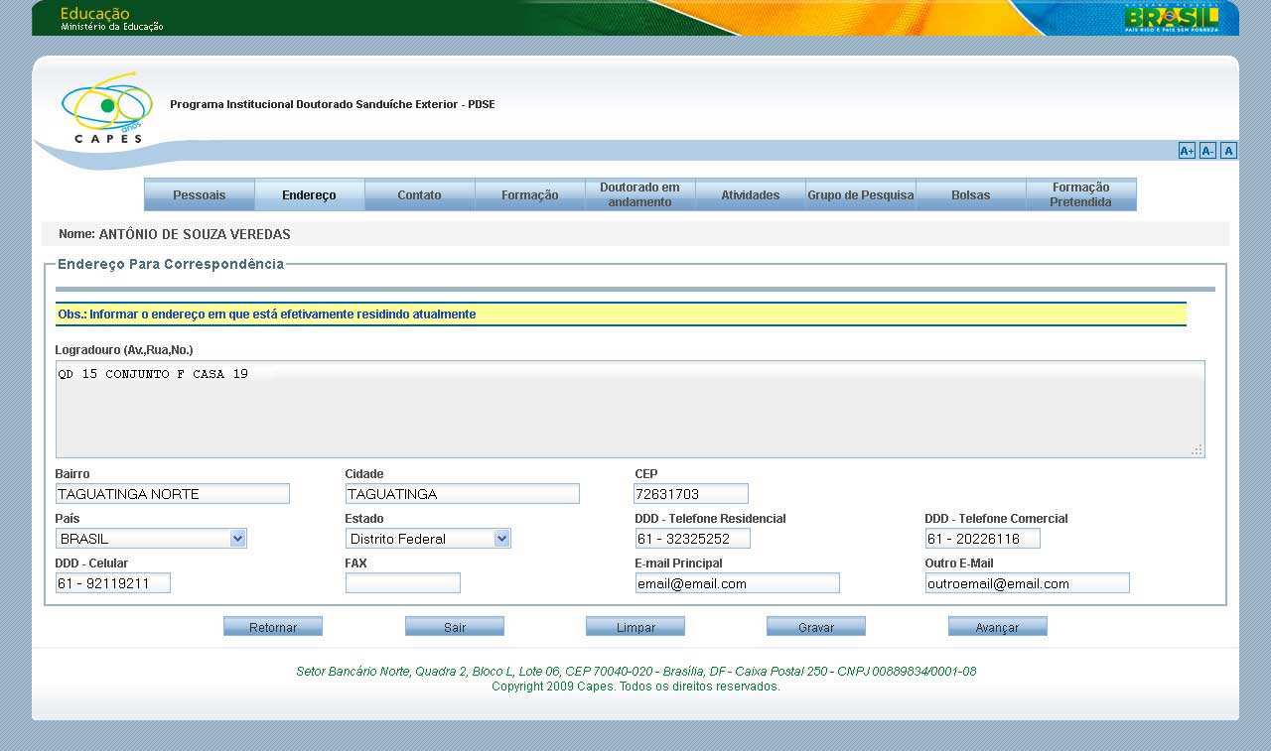Select the Endereço tab
Image resolution: width=1271 pixels, height=751 pixels.
(309, 194)
